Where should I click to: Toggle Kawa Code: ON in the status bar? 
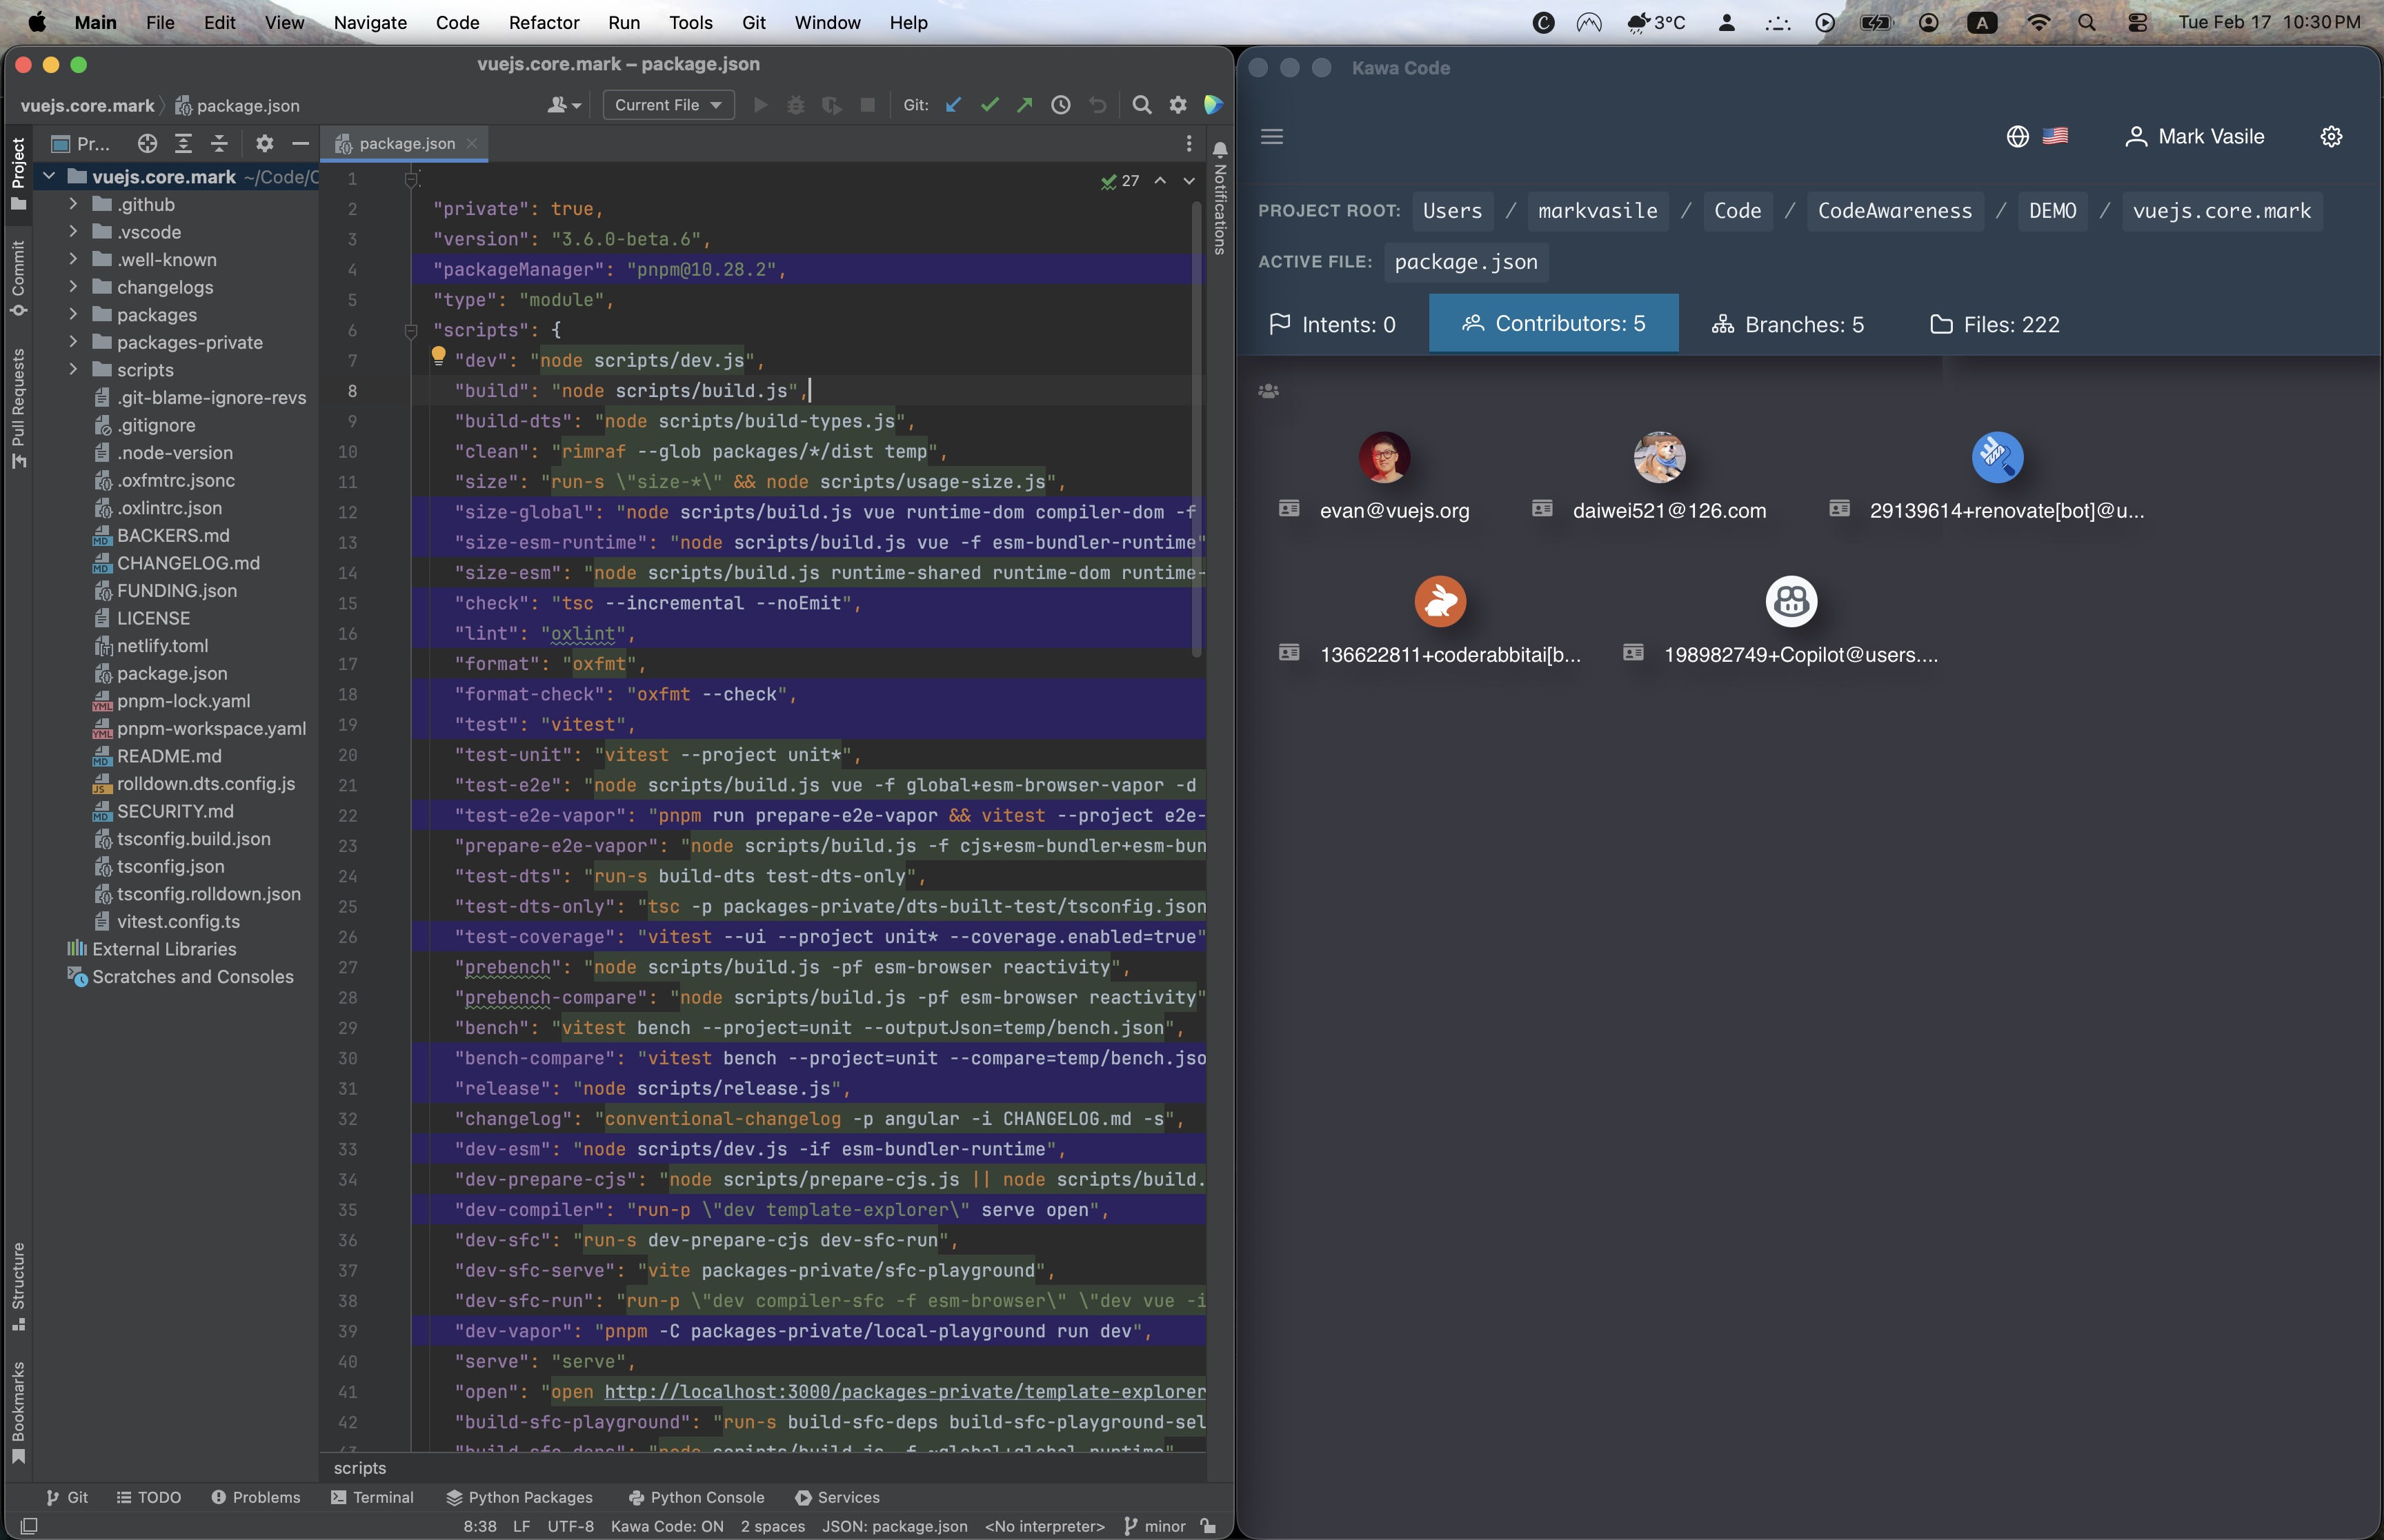(667, 1527)
